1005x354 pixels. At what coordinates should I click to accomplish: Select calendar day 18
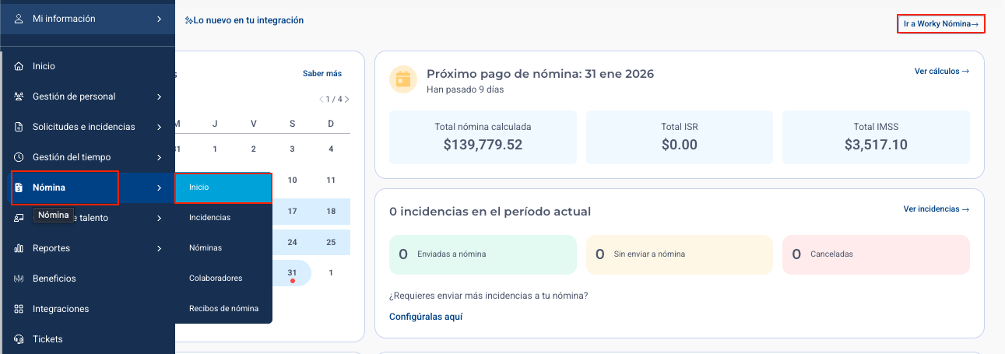331,211
